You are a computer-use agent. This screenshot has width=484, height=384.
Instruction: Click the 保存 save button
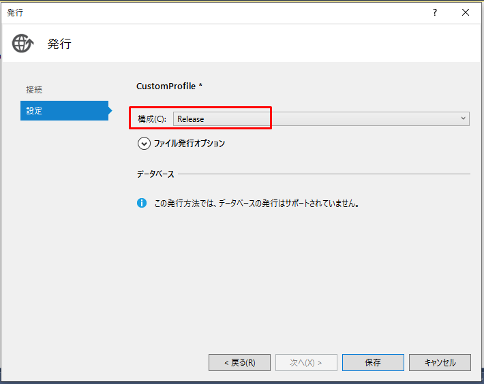tap(373, 362)
